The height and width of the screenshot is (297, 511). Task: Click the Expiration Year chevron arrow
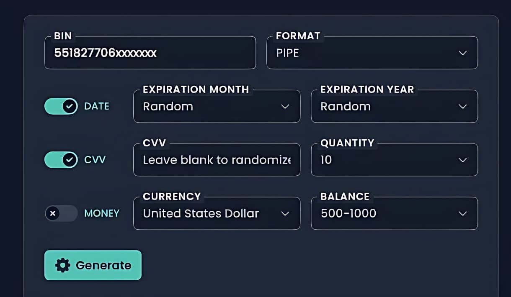point(462,107)
